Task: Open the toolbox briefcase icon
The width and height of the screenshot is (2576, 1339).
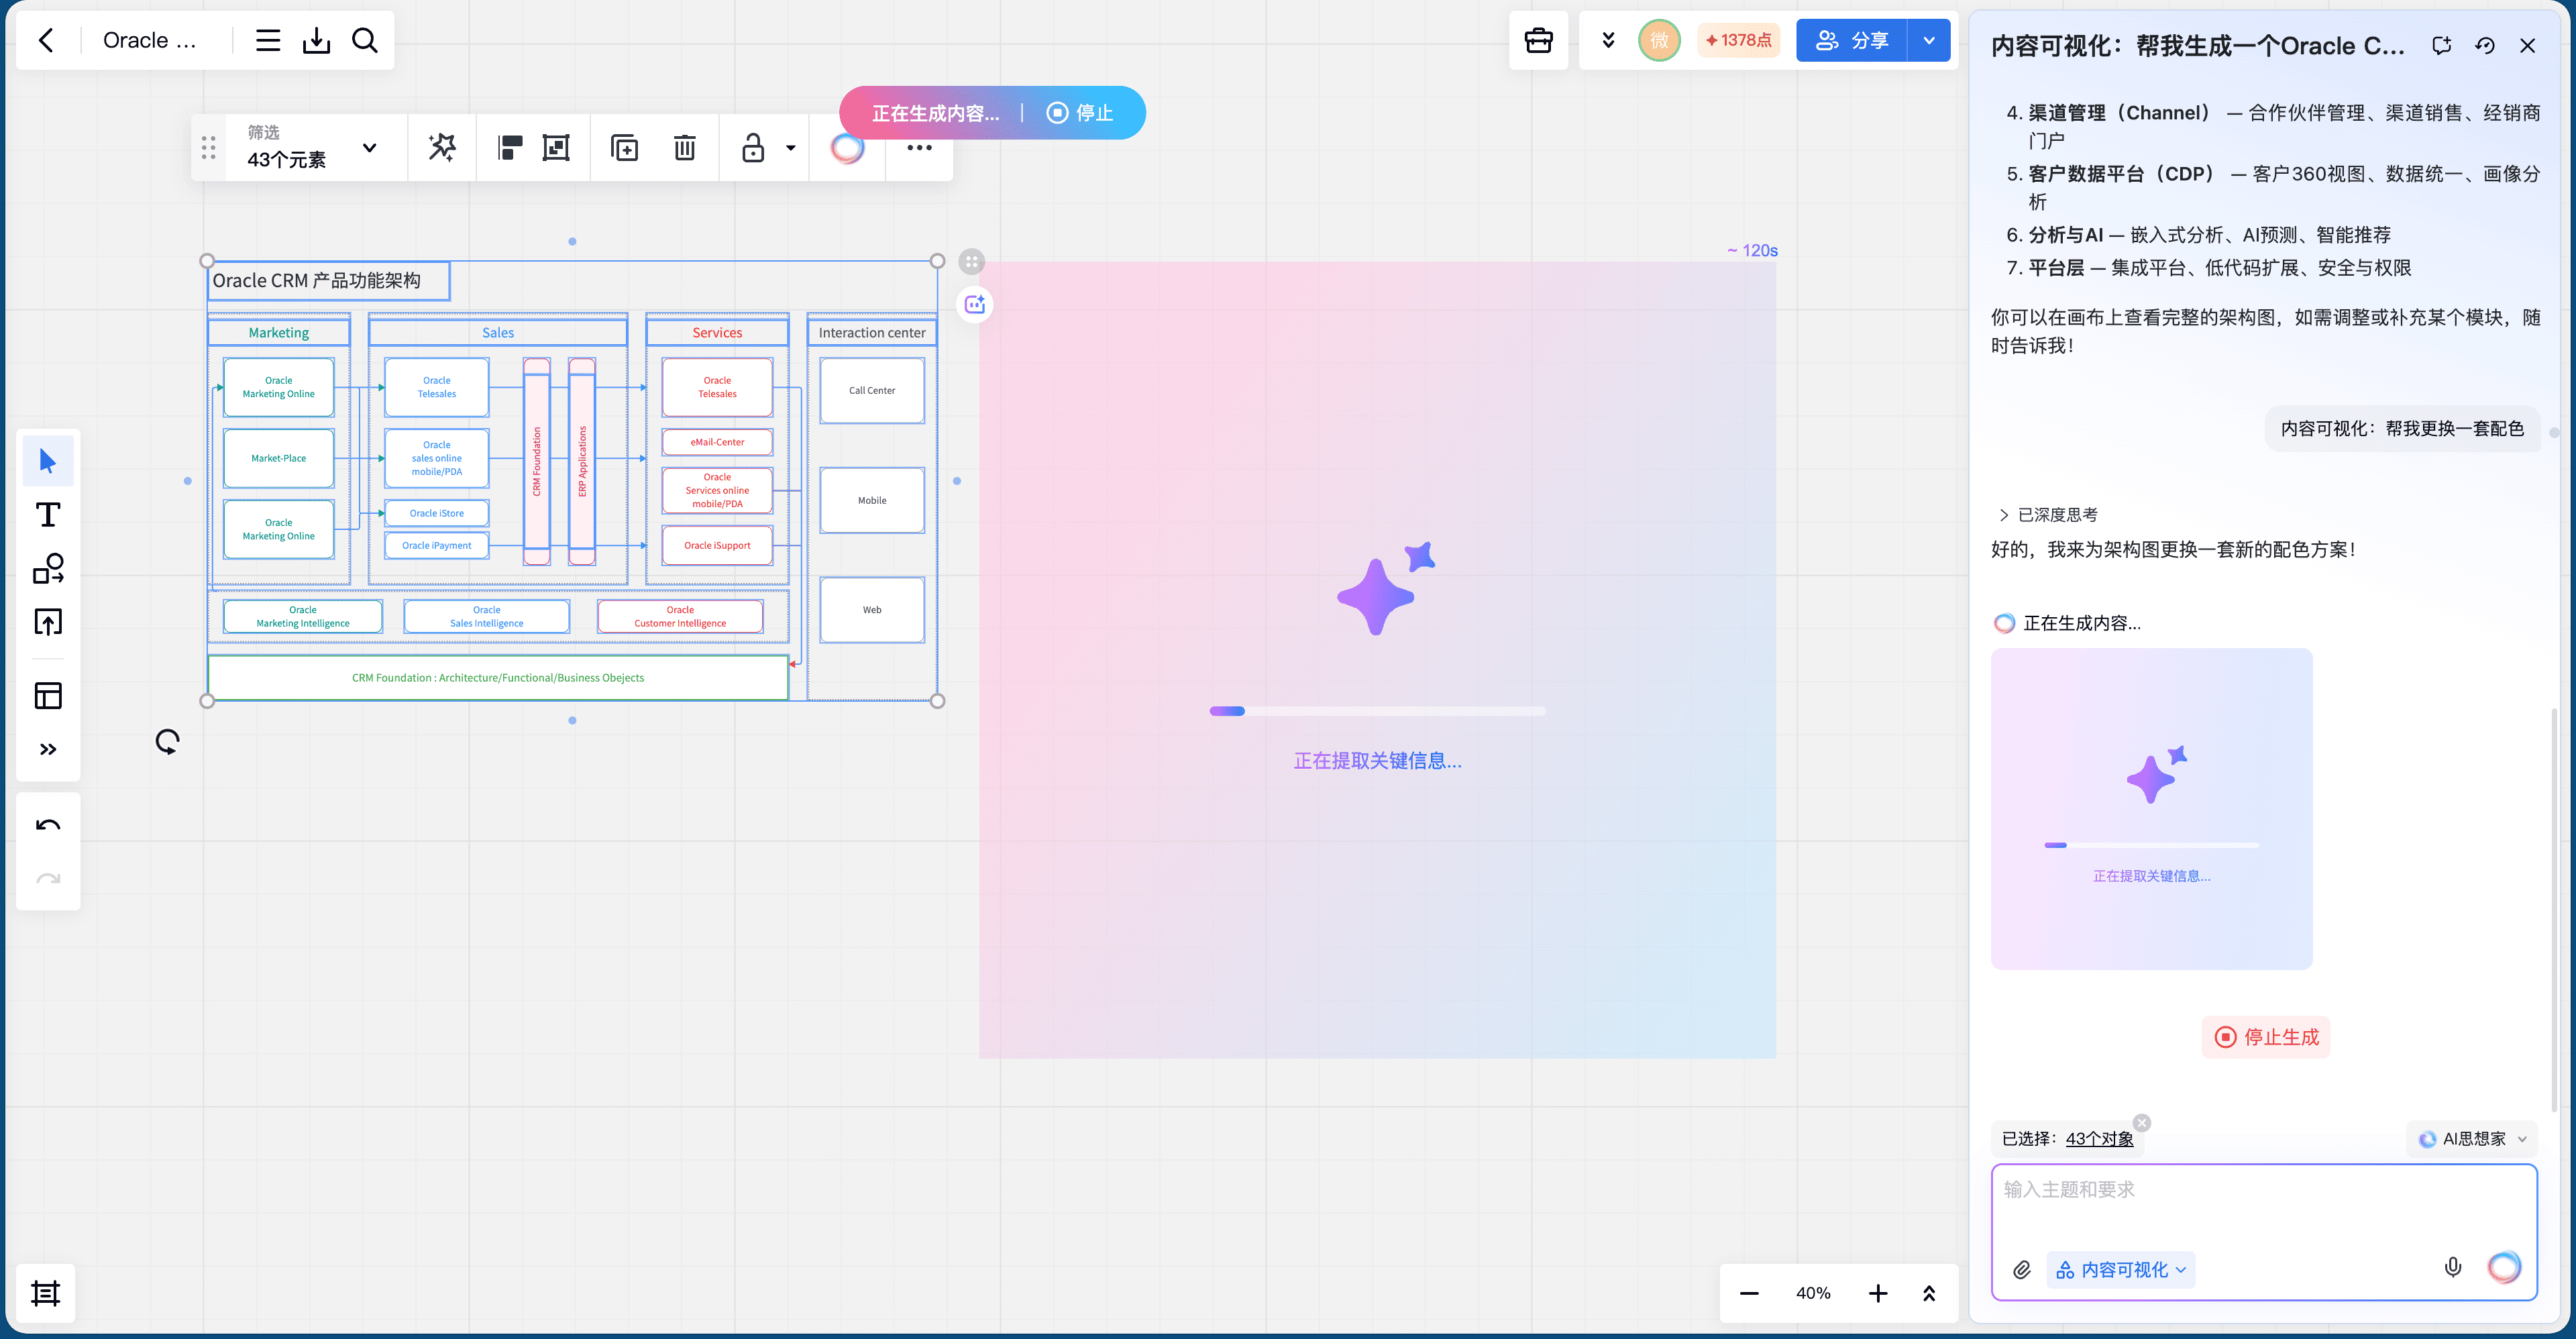Action: (1538, 40)
